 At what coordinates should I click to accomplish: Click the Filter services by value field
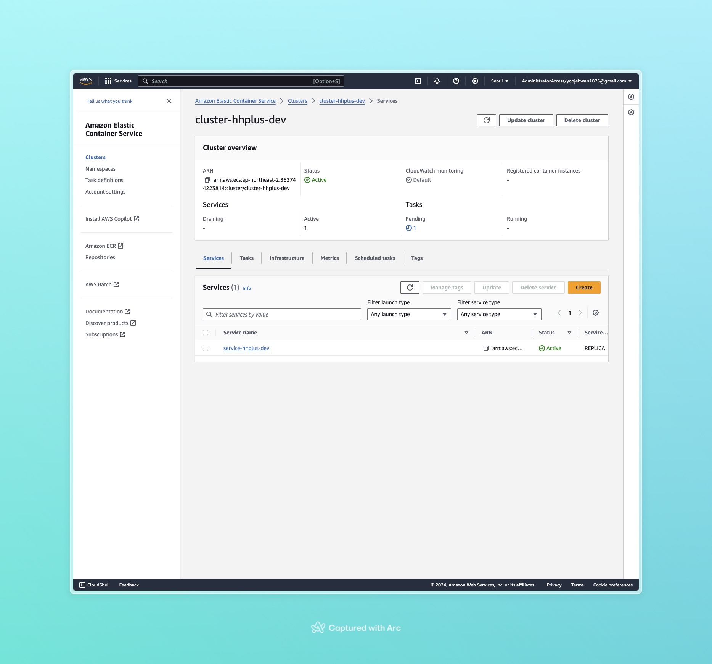(282, 314)
